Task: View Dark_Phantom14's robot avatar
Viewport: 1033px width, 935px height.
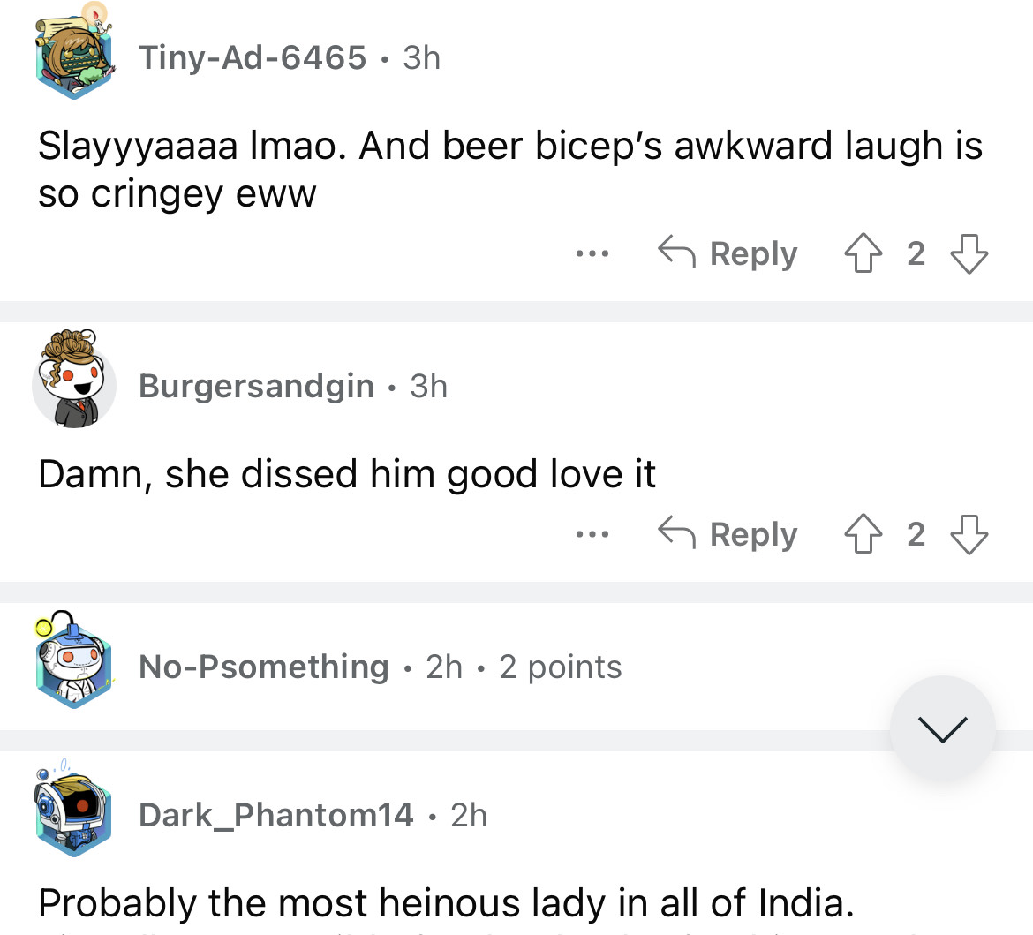Action: [x=74, y=811]
